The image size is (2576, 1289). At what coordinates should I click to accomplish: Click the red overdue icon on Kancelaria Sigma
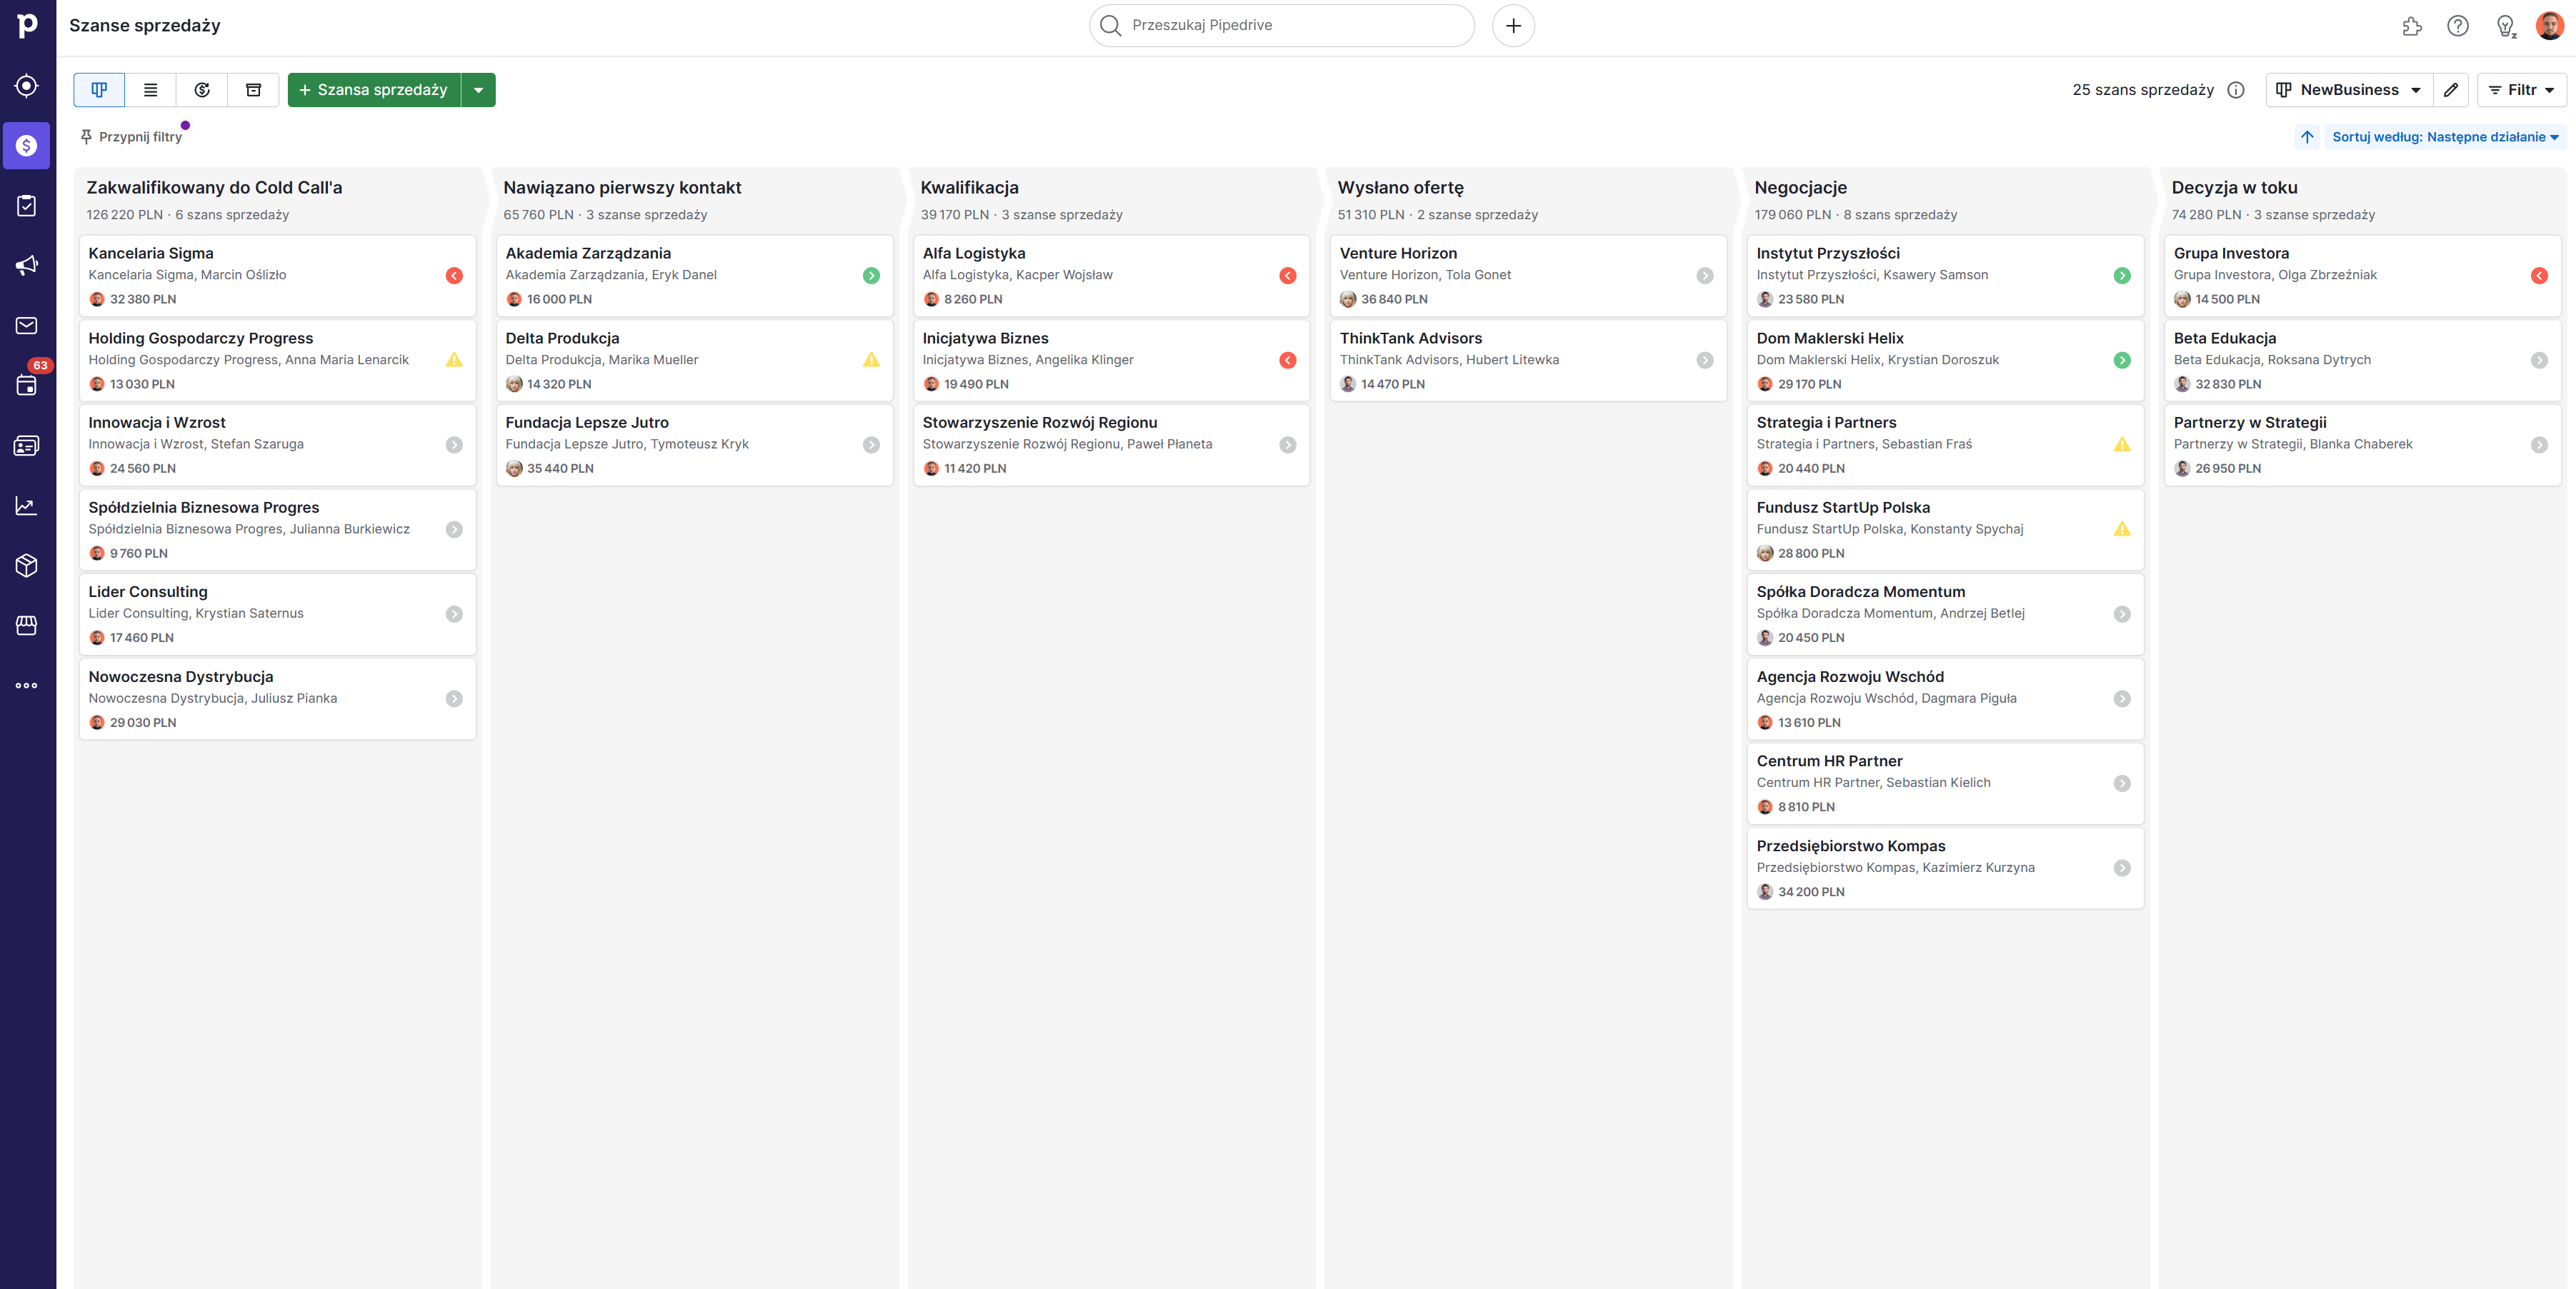(x=454, y=276)
